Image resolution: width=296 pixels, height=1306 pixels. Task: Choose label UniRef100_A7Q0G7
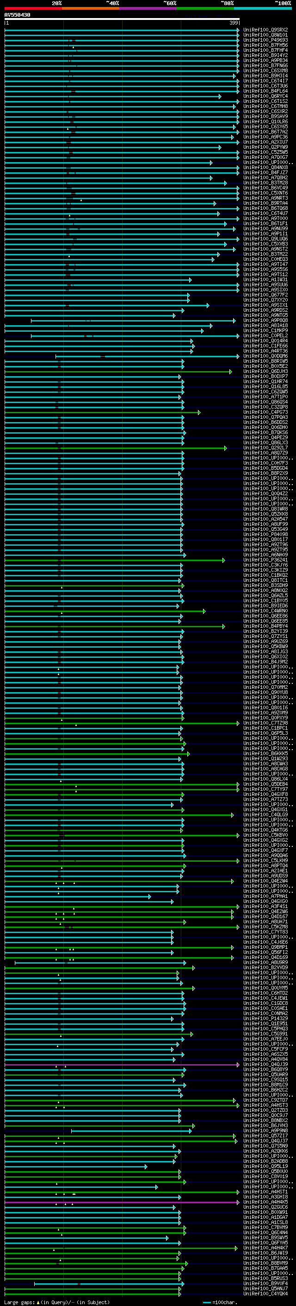pos(265,157)
